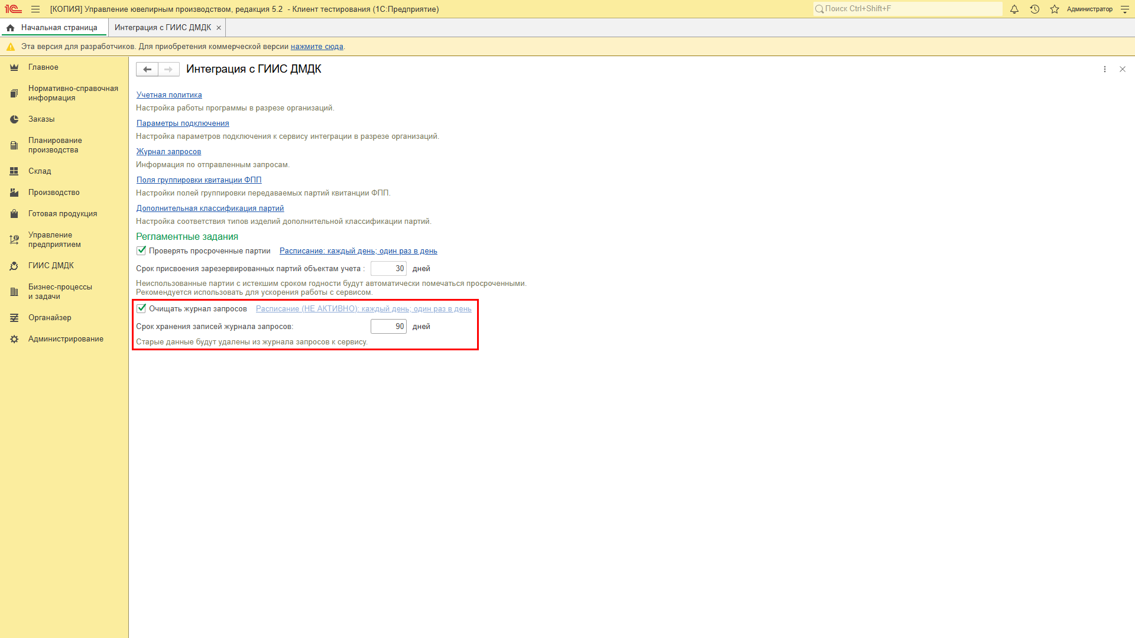This screenshot has width=1135, height=638.
Task: Open the functions hamburger menu
Action: (x=35, y=9)
